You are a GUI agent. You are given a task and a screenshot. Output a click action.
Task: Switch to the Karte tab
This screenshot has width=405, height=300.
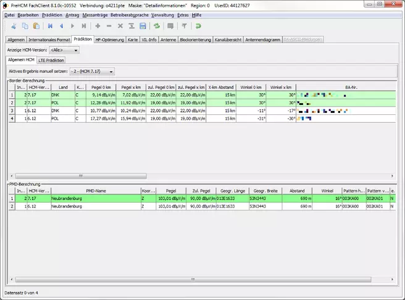133,40
